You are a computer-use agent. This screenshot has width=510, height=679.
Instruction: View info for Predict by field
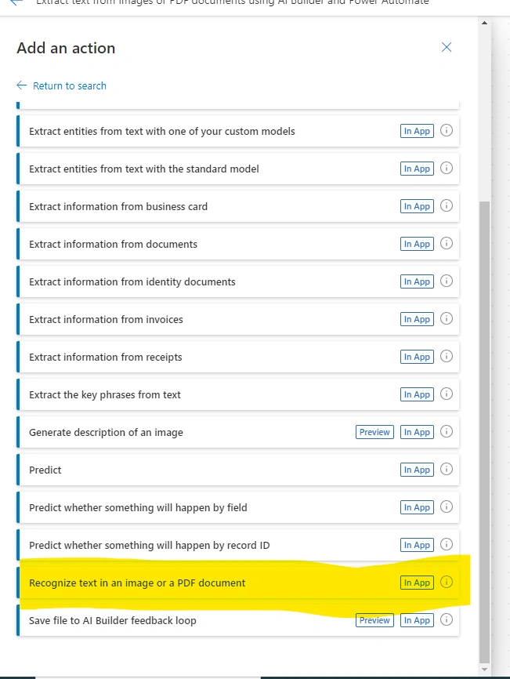pos(447,507)
